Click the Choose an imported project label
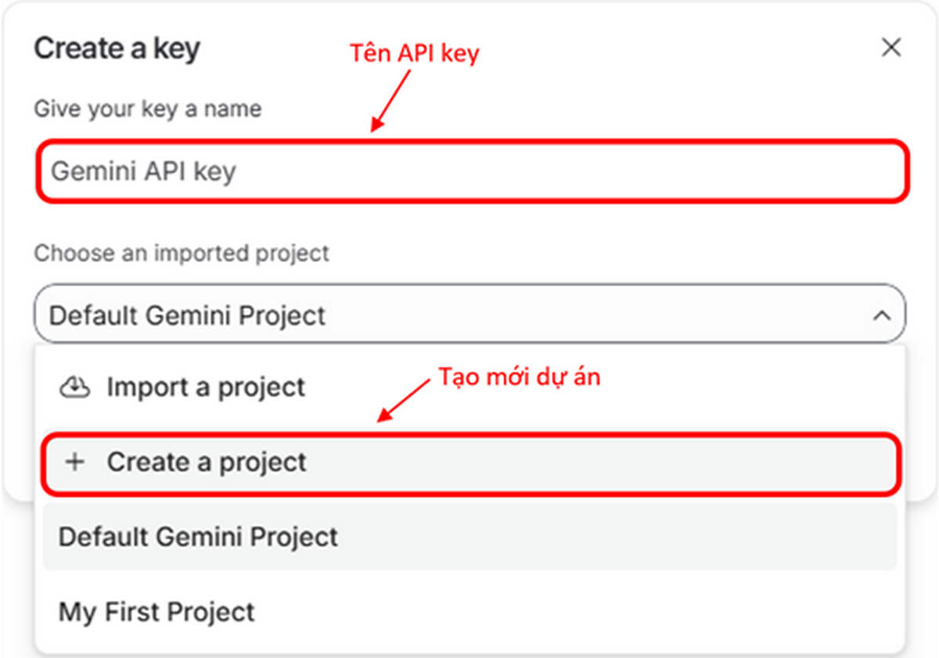939x658 pixels. pos(182,253)
